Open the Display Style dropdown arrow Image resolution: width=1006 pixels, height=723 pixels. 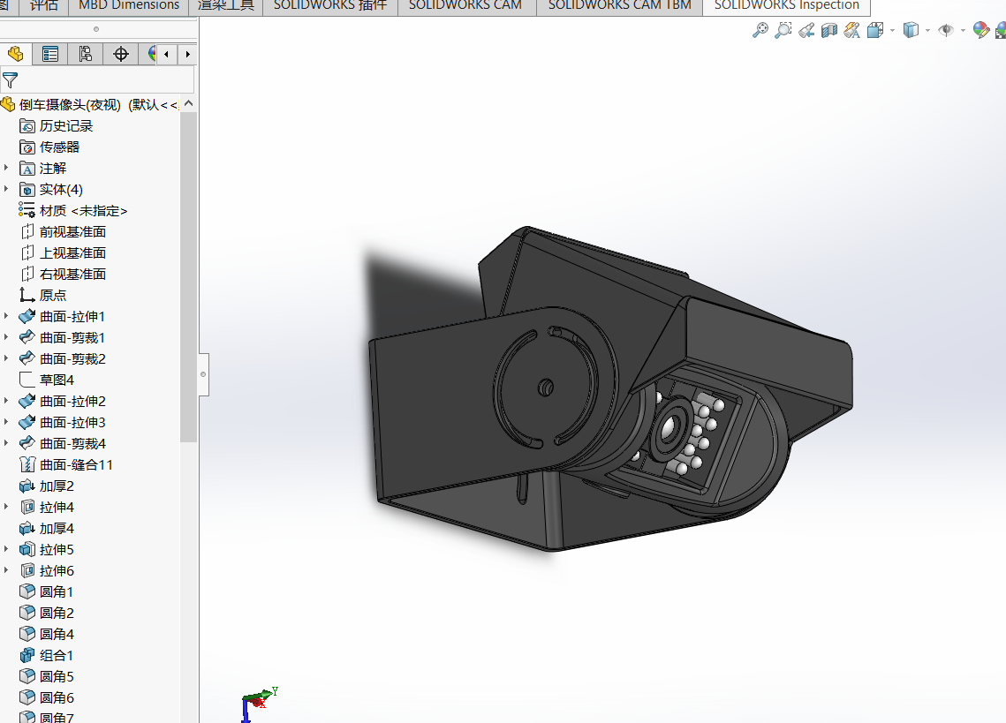(x=927, y=30)
